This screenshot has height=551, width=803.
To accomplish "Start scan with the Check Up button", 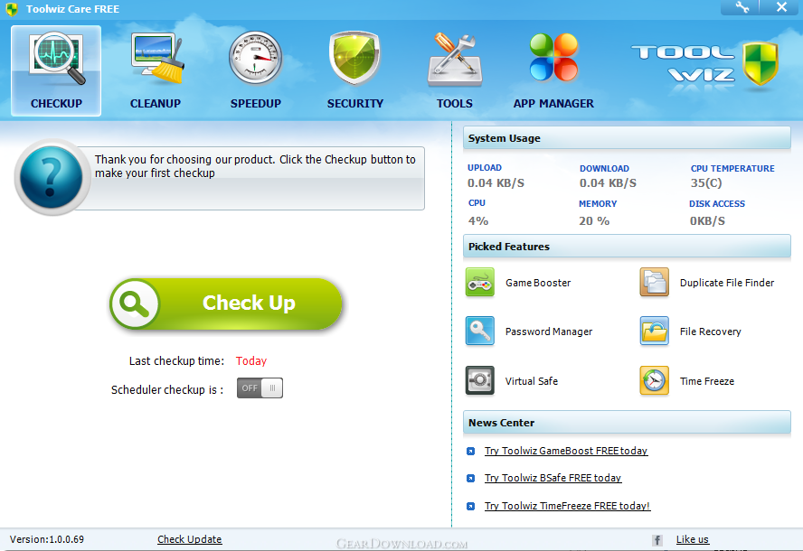I will click(226, 304).
